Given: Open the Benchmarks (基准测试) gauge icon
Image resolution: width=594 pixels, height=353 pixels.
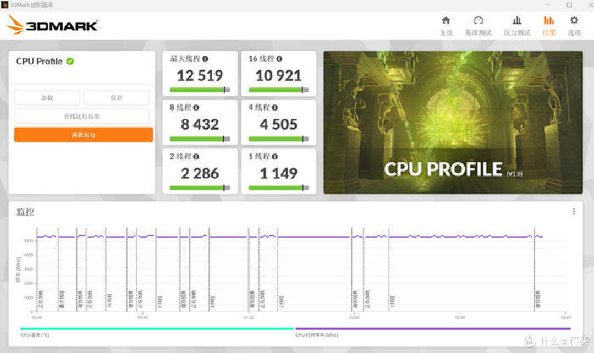Looking at the screenshot, I should point(478,20).
